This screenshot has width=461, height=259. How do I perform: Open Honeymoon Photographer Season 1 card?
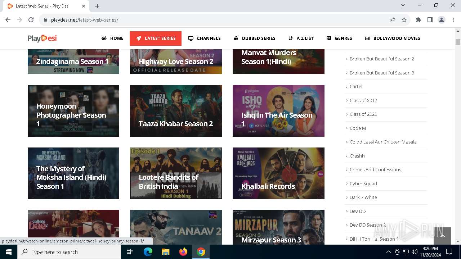73,111
